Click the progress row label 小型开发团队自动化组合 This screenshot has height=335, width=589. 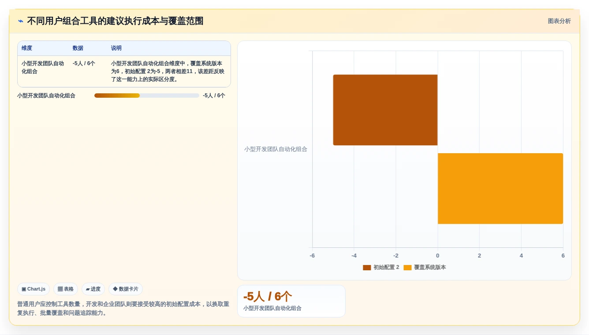[x=46, y=96]
